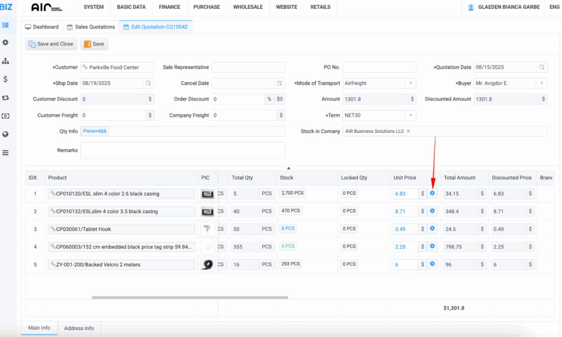
Task: Open the WHOLESALE menu
Action: click(x=248, y=7)
